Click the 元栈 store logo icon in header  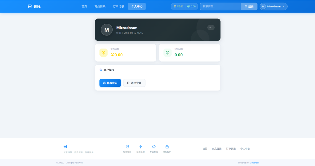coord(30,6)
